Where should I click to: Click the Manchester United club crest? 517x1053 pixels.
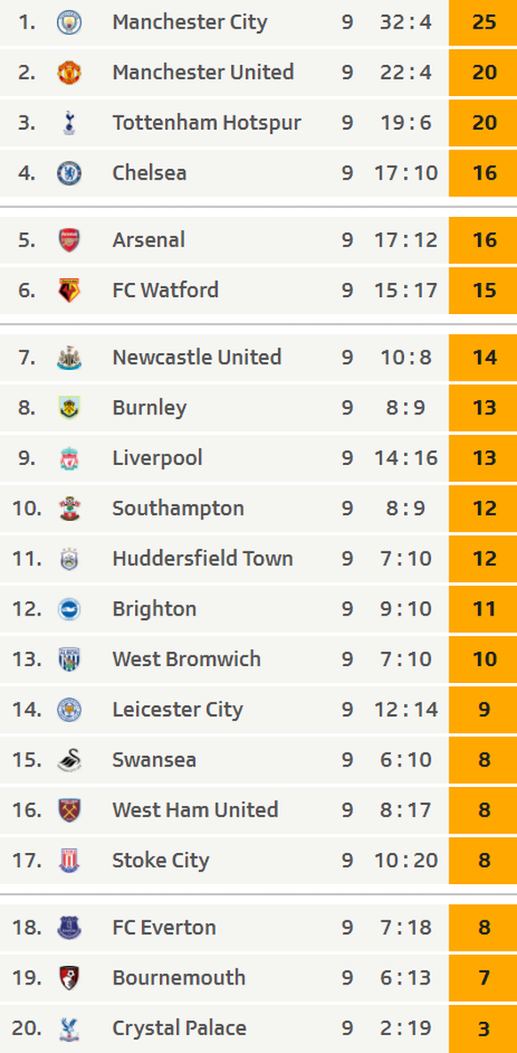(69, 73)
